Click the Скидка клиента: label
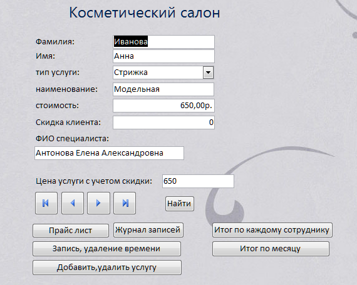This screenshot has height=285, width=357. (68, 122)
